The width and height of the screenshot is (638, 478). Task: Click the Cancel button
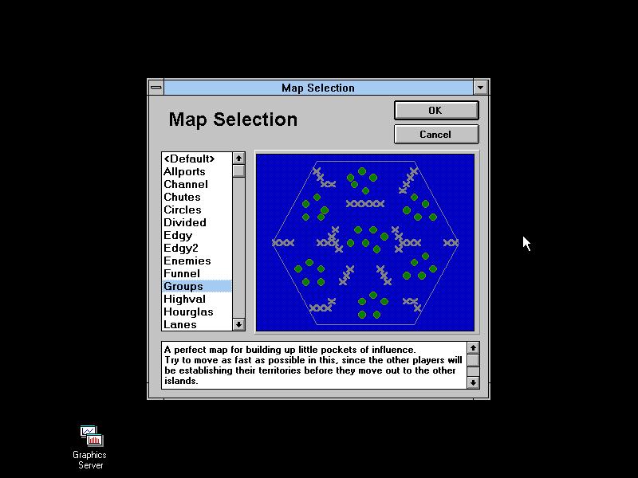436,135
